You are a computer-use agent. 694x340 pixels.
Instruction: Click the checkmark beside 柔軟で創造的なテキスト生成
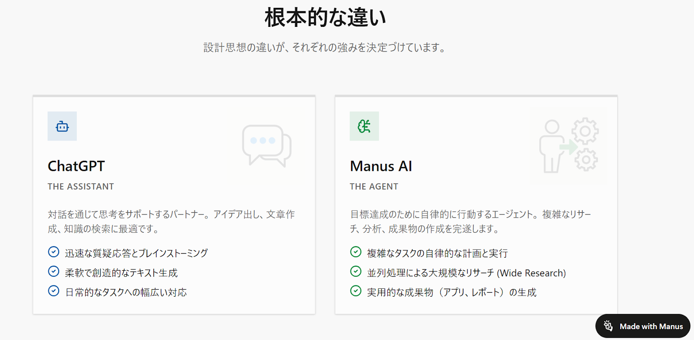point(53,271)
